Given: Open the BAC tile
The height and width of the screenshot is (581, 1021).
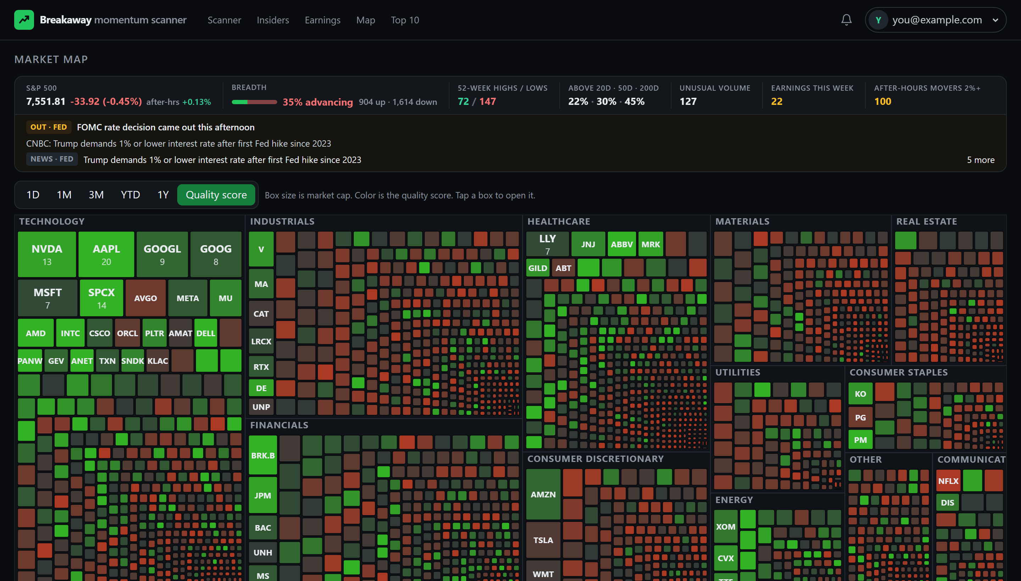Looking at the screenshot, I should (263, 527).
